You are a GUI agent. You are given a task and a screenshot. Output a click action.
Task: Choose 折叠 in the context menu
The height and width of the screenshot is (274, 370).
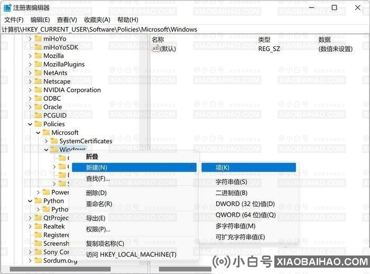[x=134, y=156]
